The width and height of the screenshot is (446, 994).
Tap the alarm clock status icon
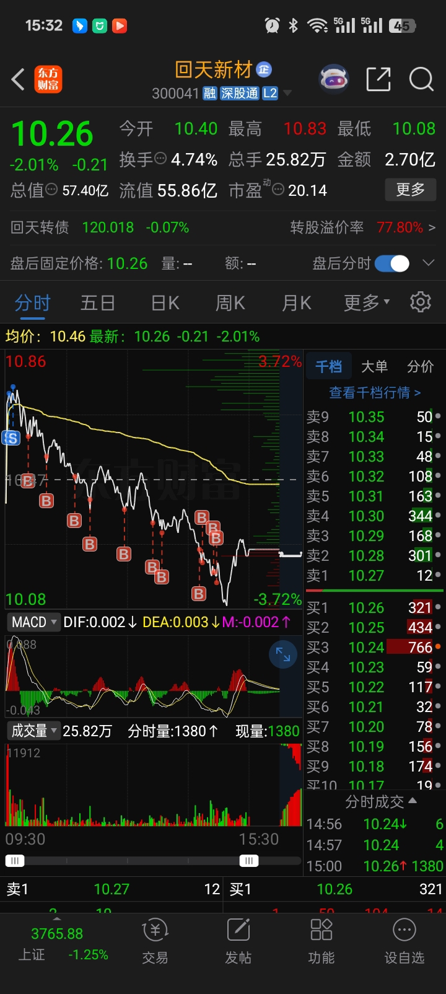[x=272, y=25]
